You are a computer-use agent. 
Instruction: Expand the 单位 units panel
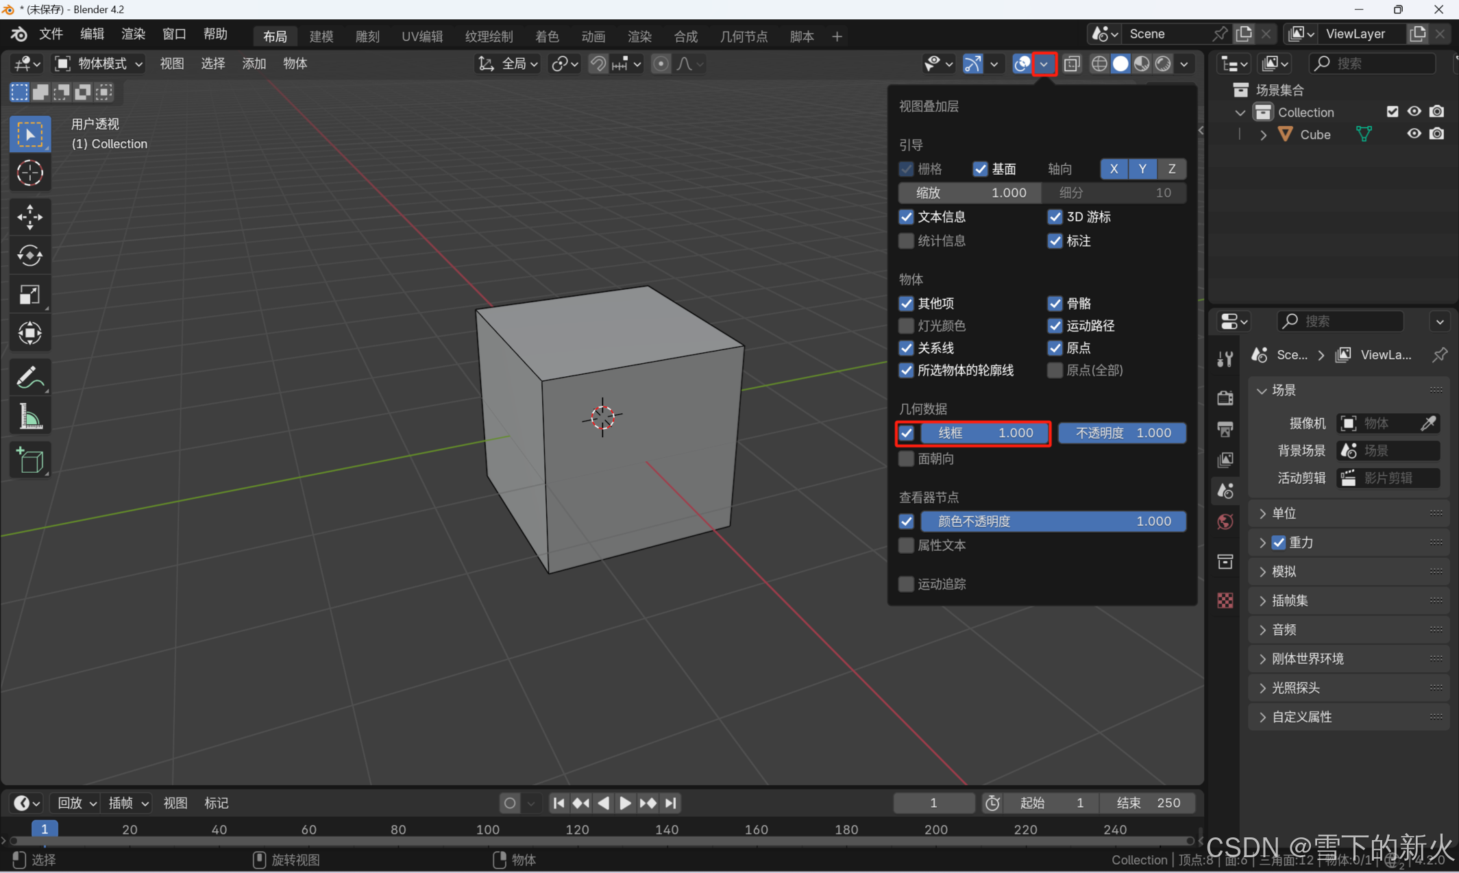(1284, 513)
